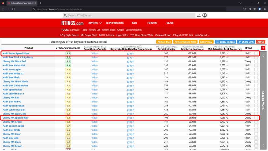Check the Kailh Box Thick Clicky Navy checkbox
This screenshot has height=151, width=268.
[256, 57]
